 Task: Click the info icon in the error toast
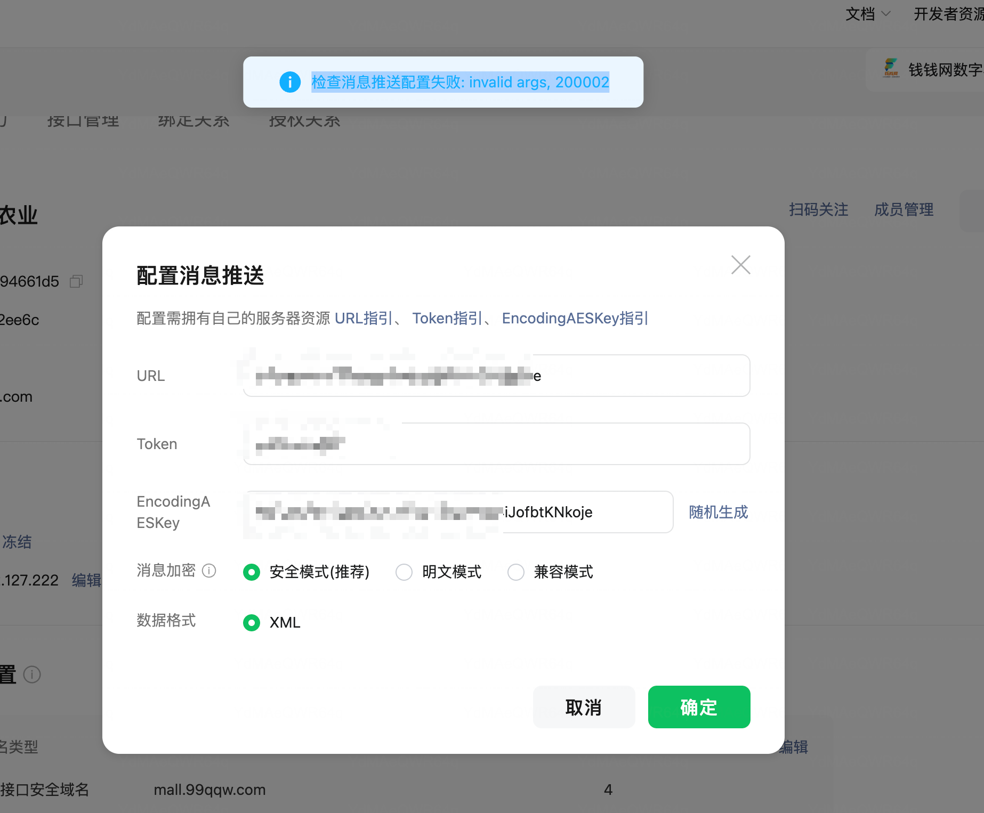click(x=290, y=82)
